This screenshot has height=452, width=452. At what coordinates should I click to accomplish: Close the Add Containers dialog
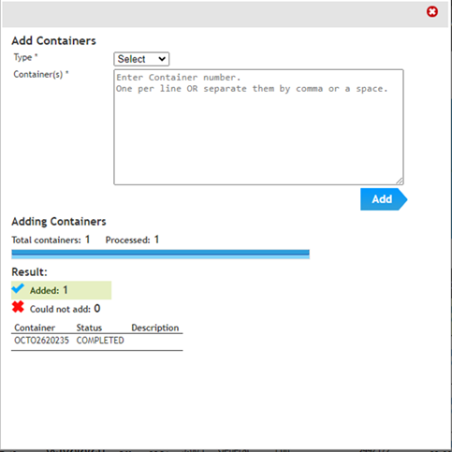click(432, 12)
